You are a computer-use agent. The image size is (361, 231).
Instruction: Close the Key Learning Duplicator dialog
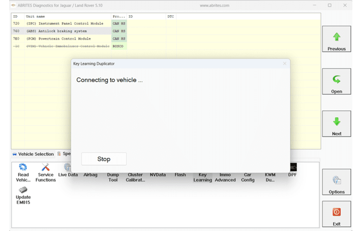[x=285, y=63]
